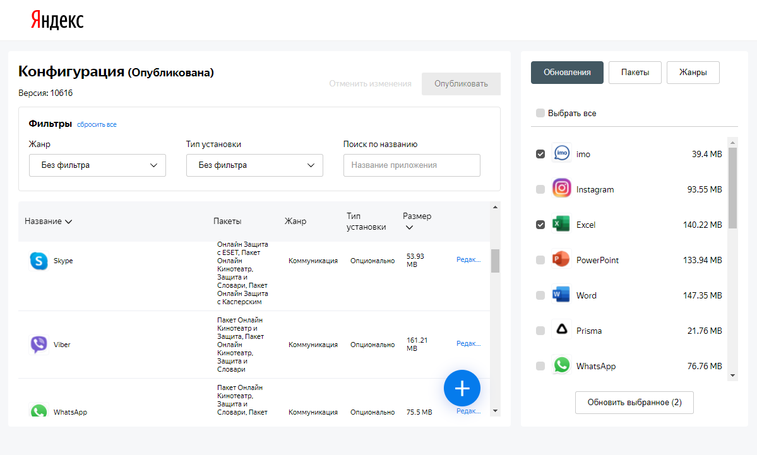Screen dimensions: 757x455
Task: Open the edit link for Viber row
Action: click(468, 343)
